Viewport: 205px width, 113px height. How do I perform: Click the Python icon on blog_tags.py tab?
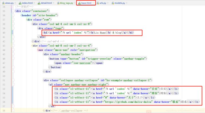pyautogui.click(x=58, y=3)
